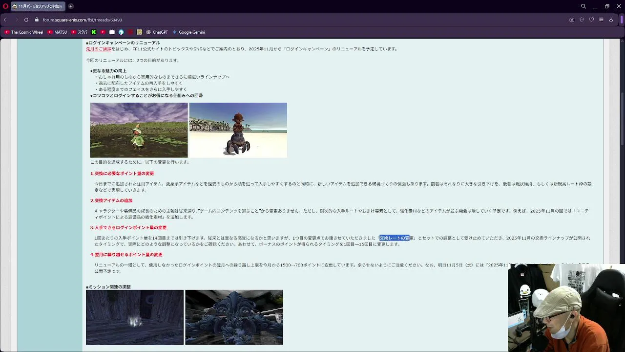625x352 pixels.
Task: Open tab search magnifier icon
Action: 583,6
